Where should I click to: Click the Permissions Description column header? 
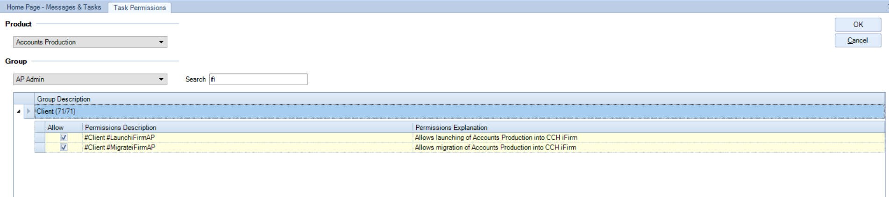(x=248, y=128)
